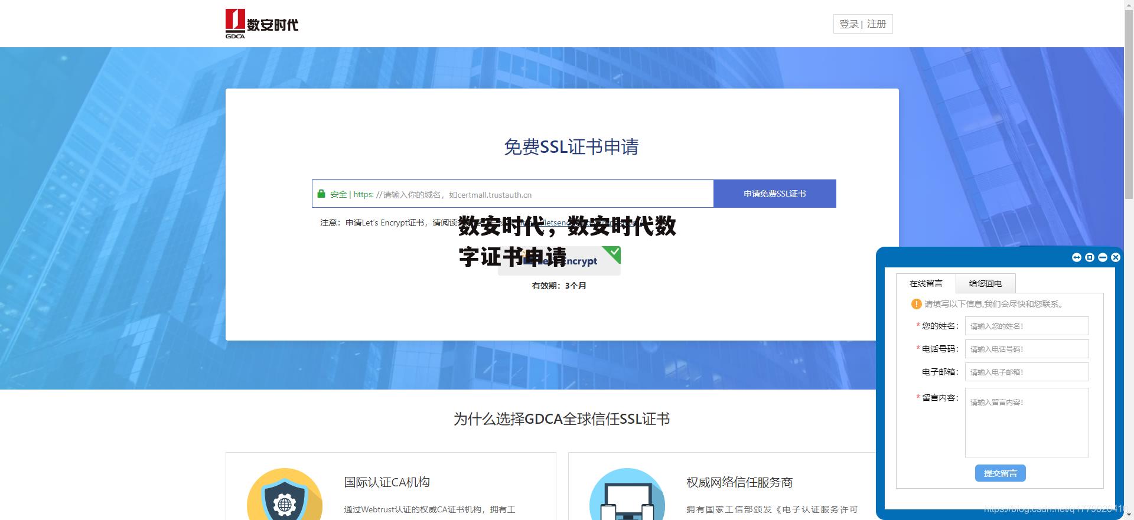The image size is (1134, 520).
Task: Click the GDCA 数安时代 logo
Action: [x=262, y=24]
